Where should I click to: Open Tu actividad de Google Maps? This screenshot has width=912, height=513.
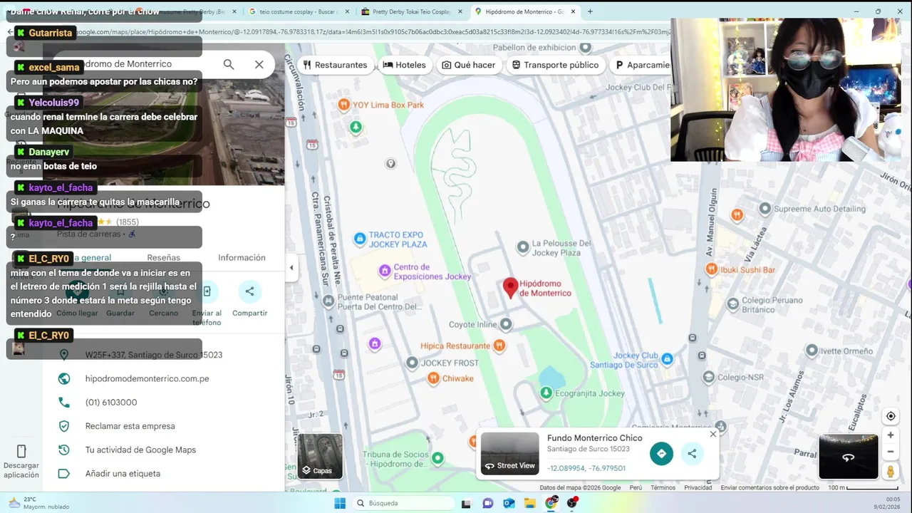click(140, 450)
